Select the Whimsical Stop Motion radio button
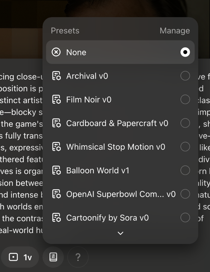The height and width of the screenshot is (272, 210). pos(185,147)
